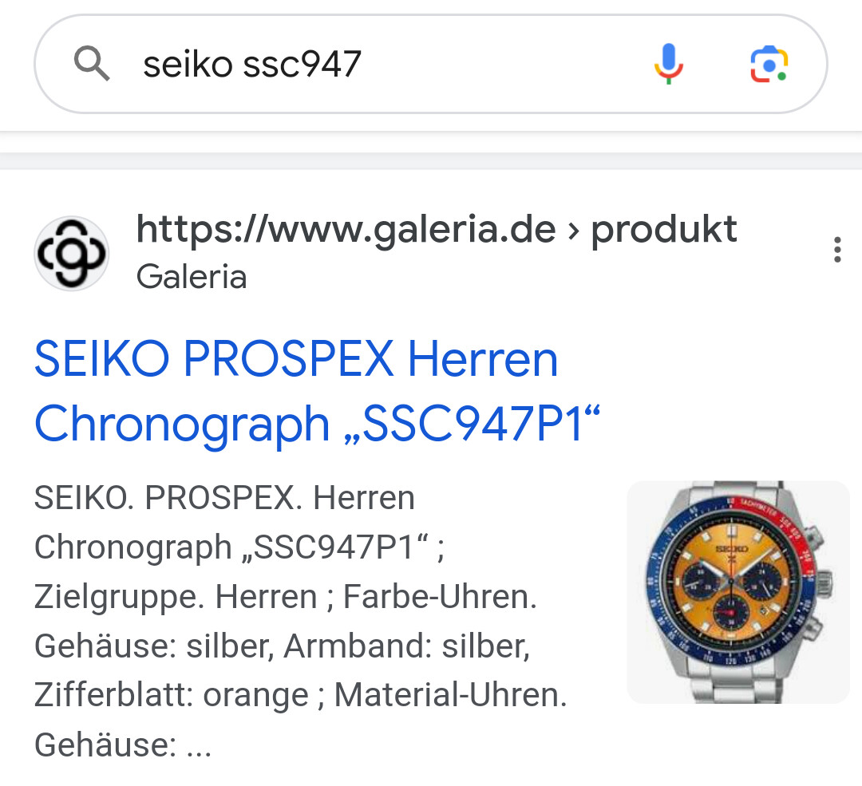Screen dimensions: 862x786
Task: Select the produkt breadcrumb segment
Action: pyautogui.click(x=663, y=229)
